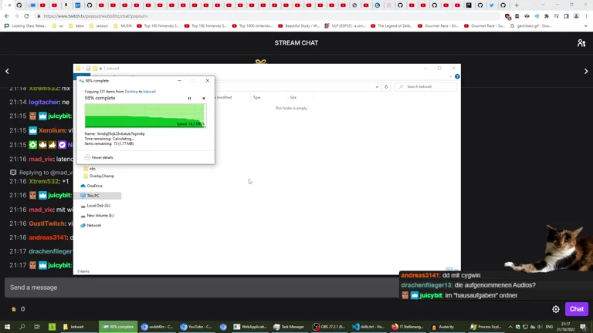This screenshot has width=593, height=333.
Task: Open the kekwait destination link
Action: 150,92
